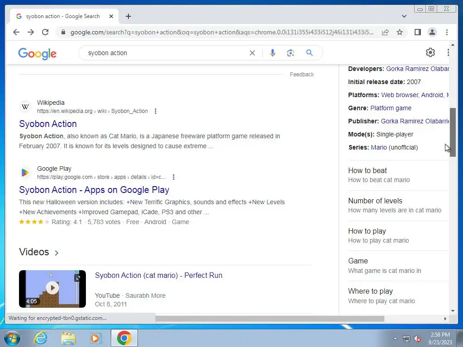Open the muted volume tray icon
The image size is (463, 347).
pos(417,338)
